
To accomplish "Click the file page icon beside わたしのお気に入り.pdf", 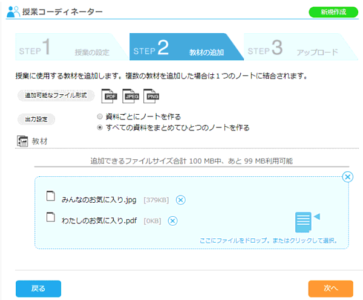I will [x=51, y=217].
